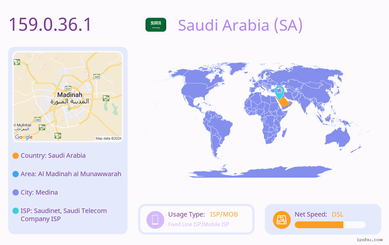Click the Net Speed label
Screen dimensions: 389x245
click(311, 214)
